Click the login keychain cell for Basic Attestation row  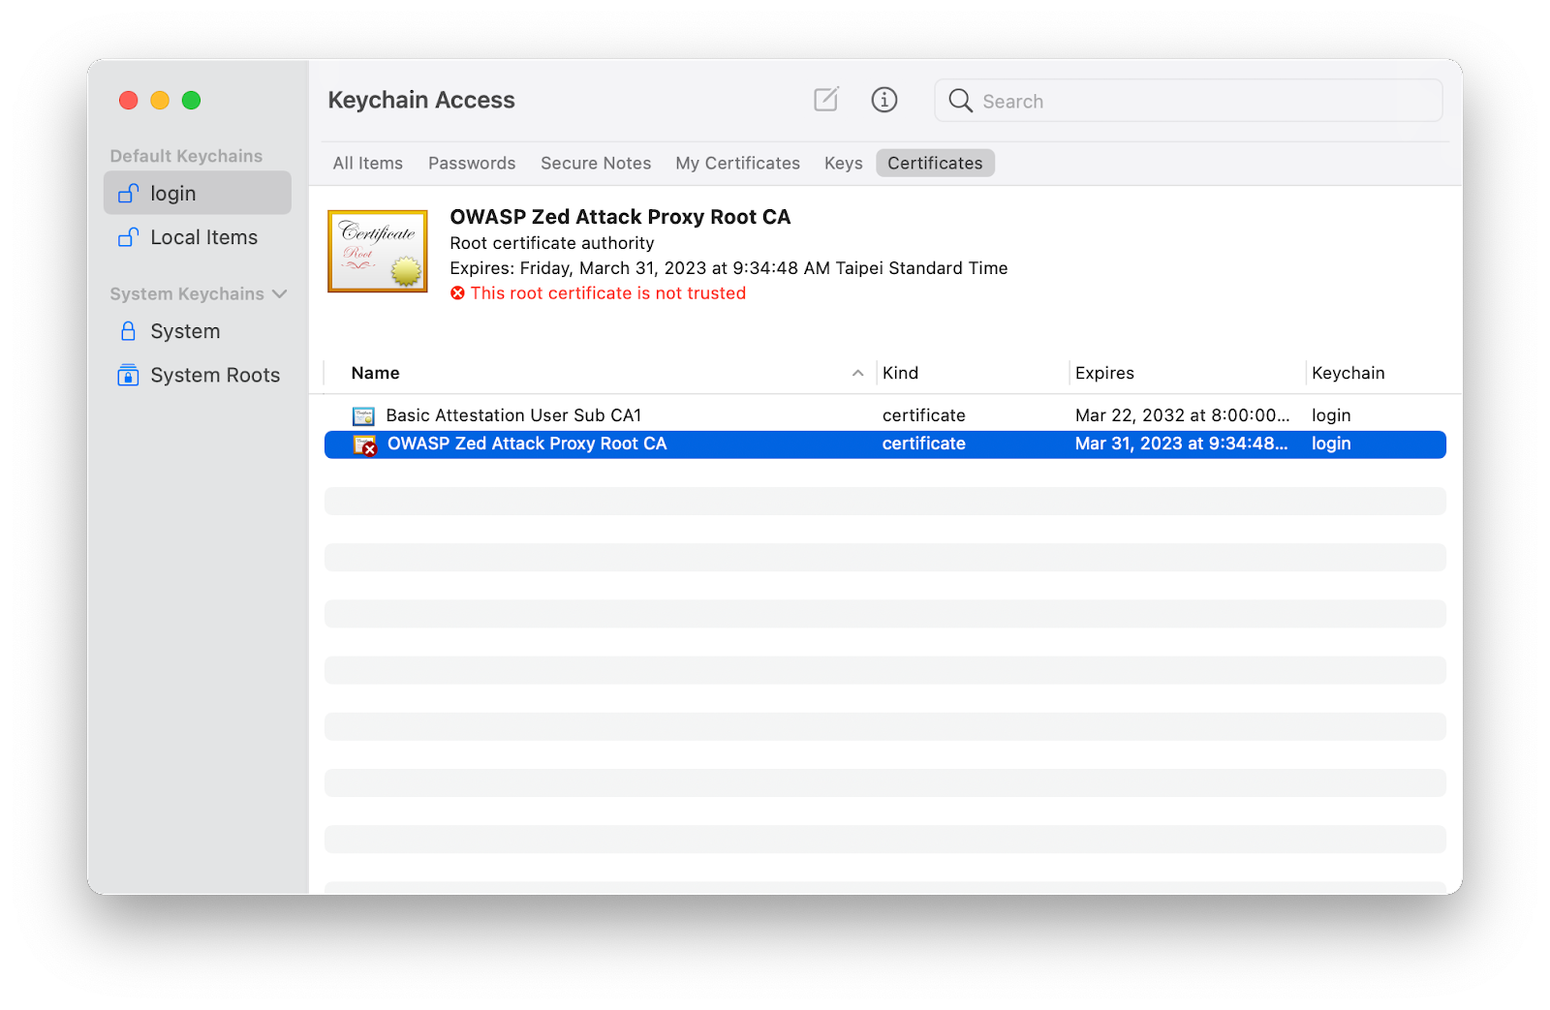pyautogui.click(x=1331, y=415)
